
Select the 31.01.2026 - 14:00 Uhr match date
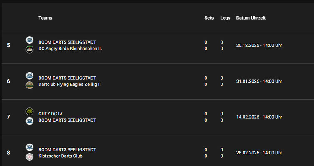click(x=259, y=81)
